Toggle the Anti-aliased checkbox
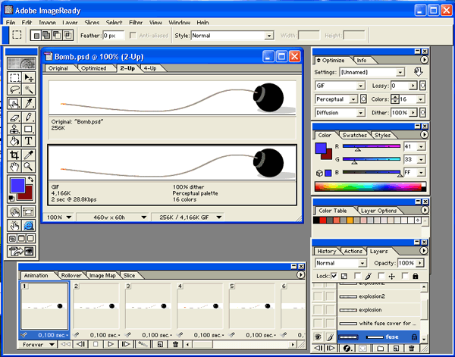 [133, 36]
